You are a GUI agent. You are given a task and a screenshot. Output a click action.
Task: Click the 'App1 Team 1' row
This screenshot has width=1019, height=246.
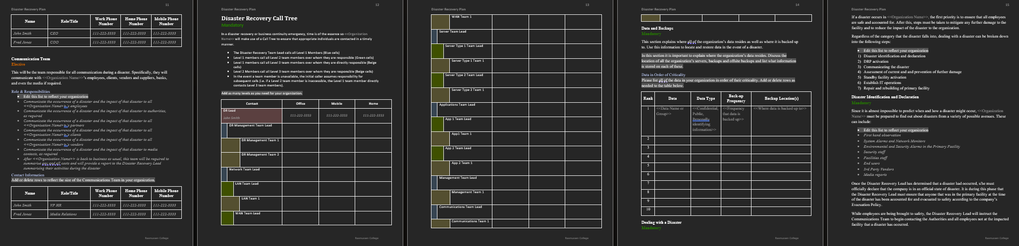516,138
